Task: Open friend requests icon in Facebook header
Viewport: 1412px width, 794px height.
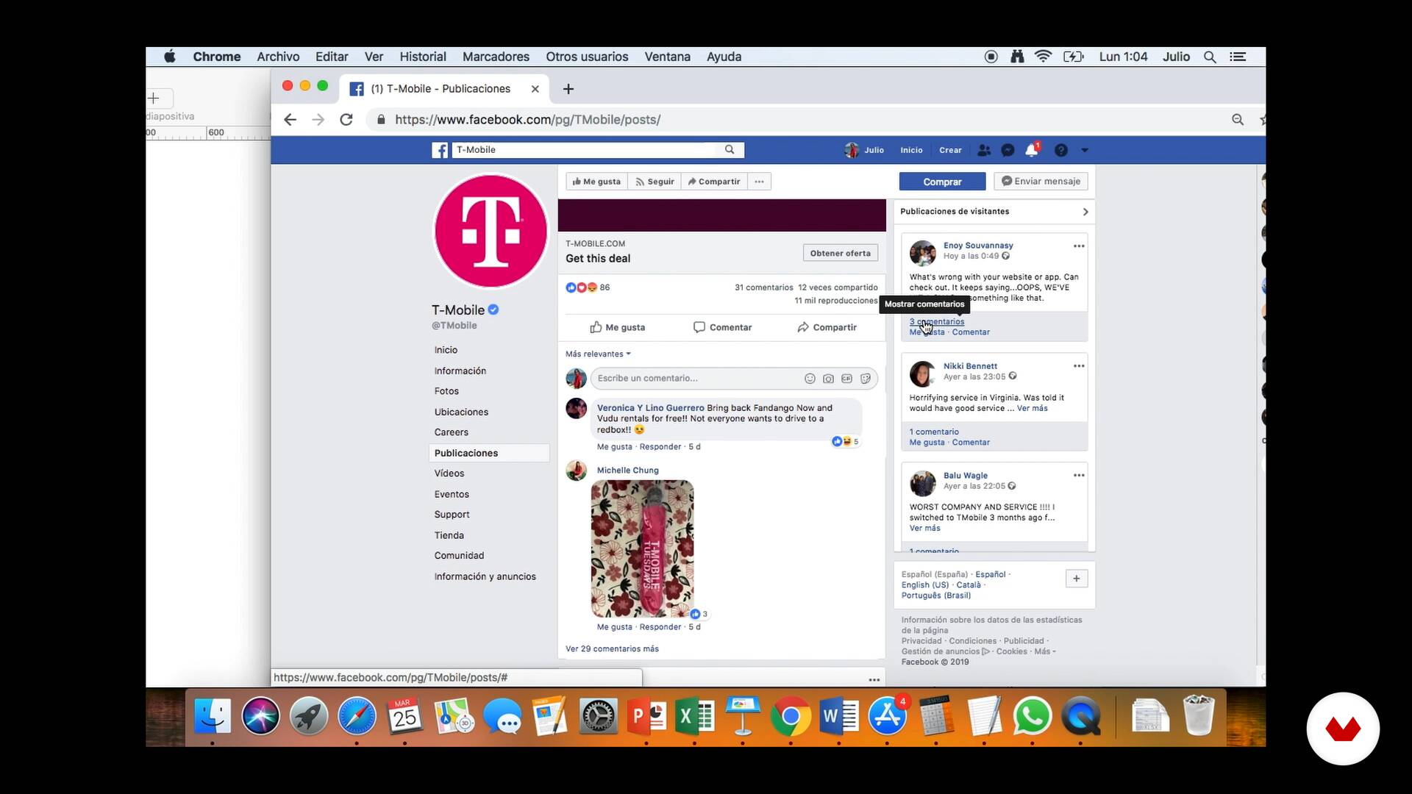Action: [984, 150]
